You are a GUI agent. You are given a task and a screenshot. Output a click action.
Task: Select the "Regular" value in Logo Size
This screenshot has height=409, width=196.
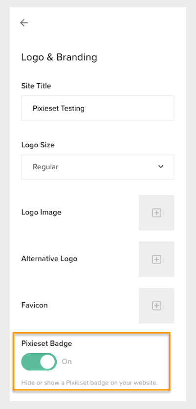[45, 167]
